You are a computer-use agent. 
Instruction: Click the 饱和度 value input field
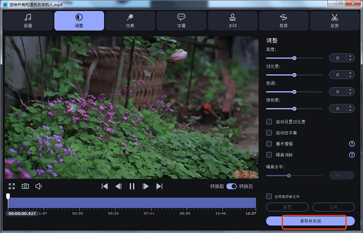tap(338, 108)
